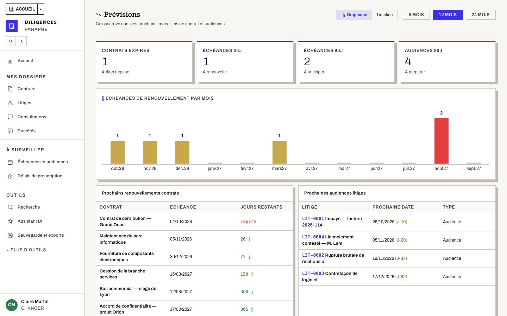This screenshot has width=507, height=316.
Task: Click the Contrats document icon
Action: pyautogui.click(x=10, y=89)
